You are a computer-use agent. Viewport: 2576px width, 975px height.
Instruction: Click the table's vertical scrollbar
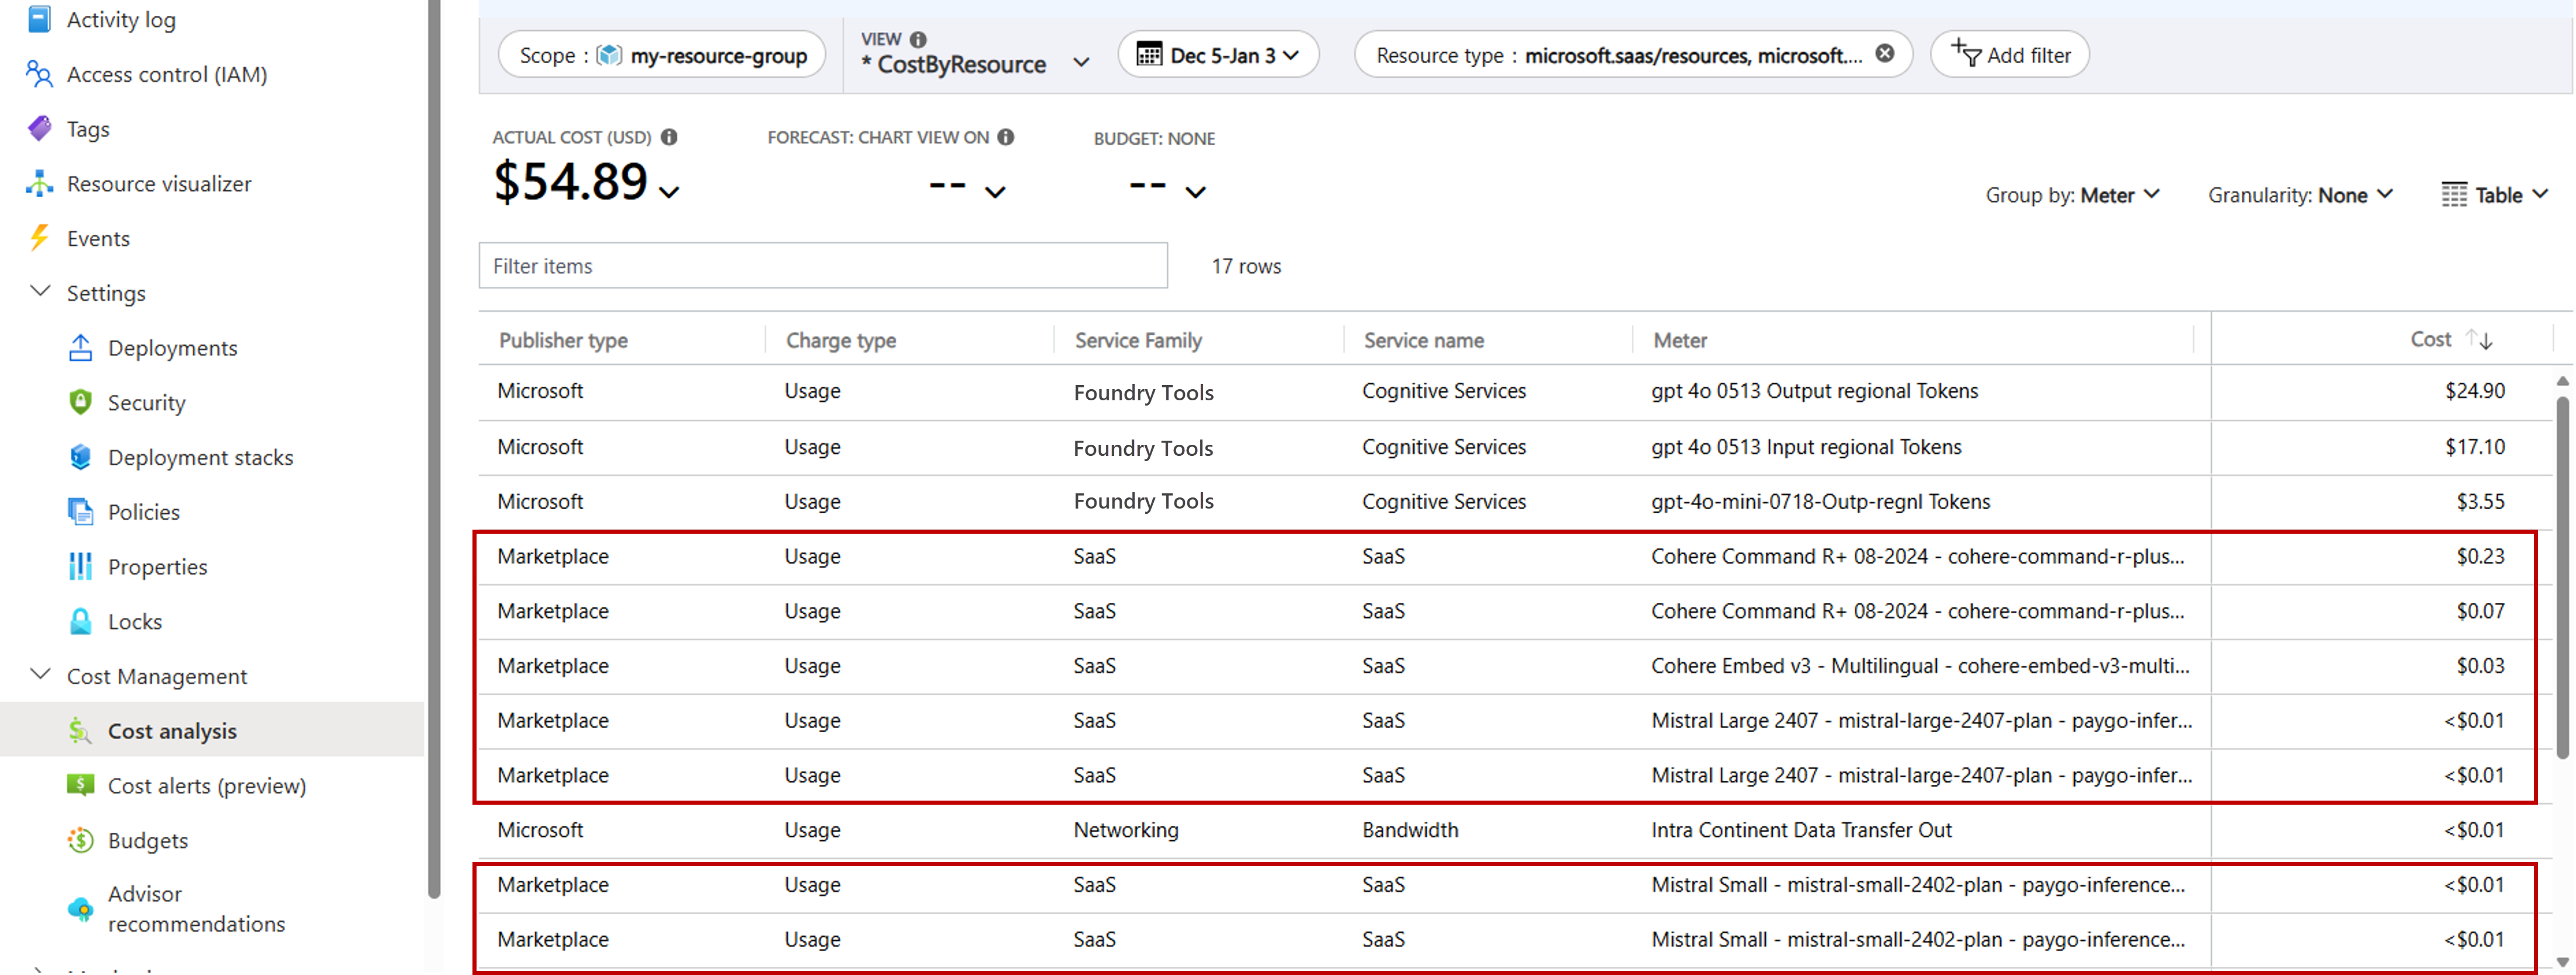2562,578
